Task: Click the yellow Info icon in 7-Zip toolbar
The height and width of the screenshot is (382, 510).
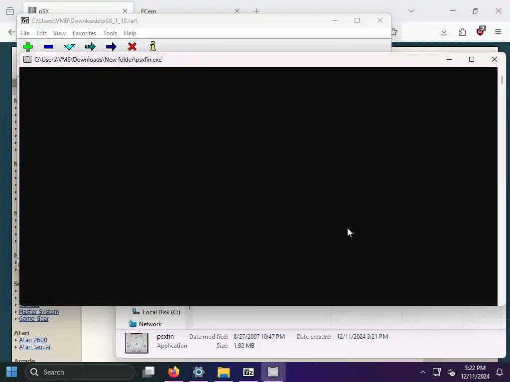Action: (153, 46)
